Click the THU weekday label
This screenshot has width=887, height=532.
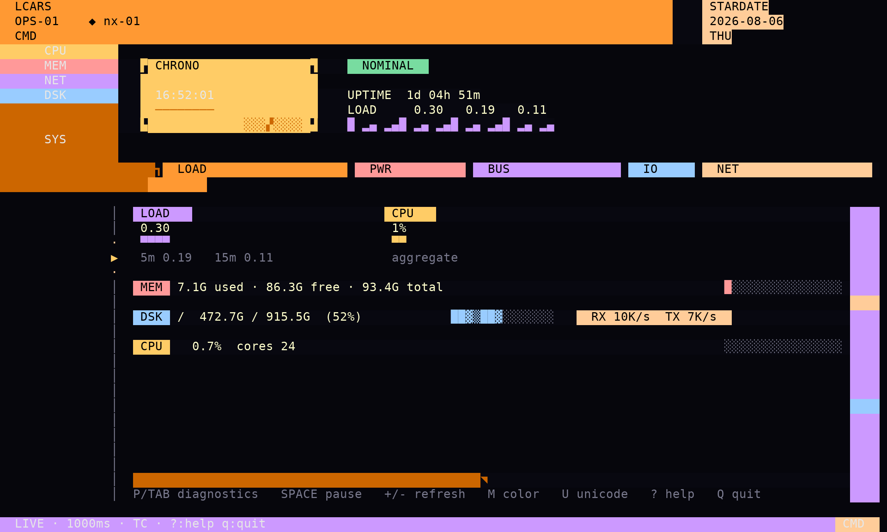point(721,36)
